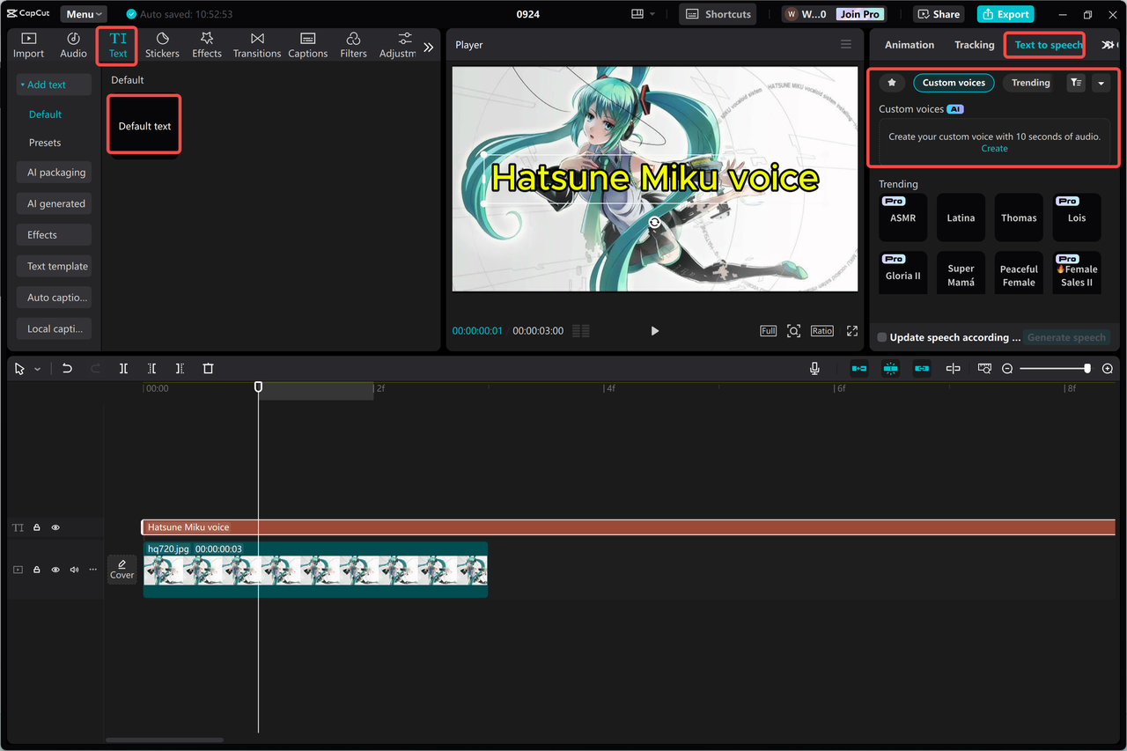The width and height of the screenshot is (1127, 751).
Task: Mute the hq720.jpg video track
Action: (x=74, y=570)
